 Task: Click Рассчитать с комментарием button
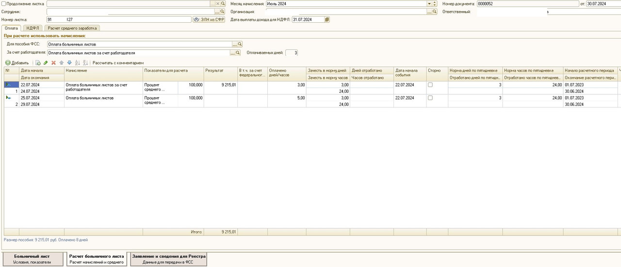[118, 63]
